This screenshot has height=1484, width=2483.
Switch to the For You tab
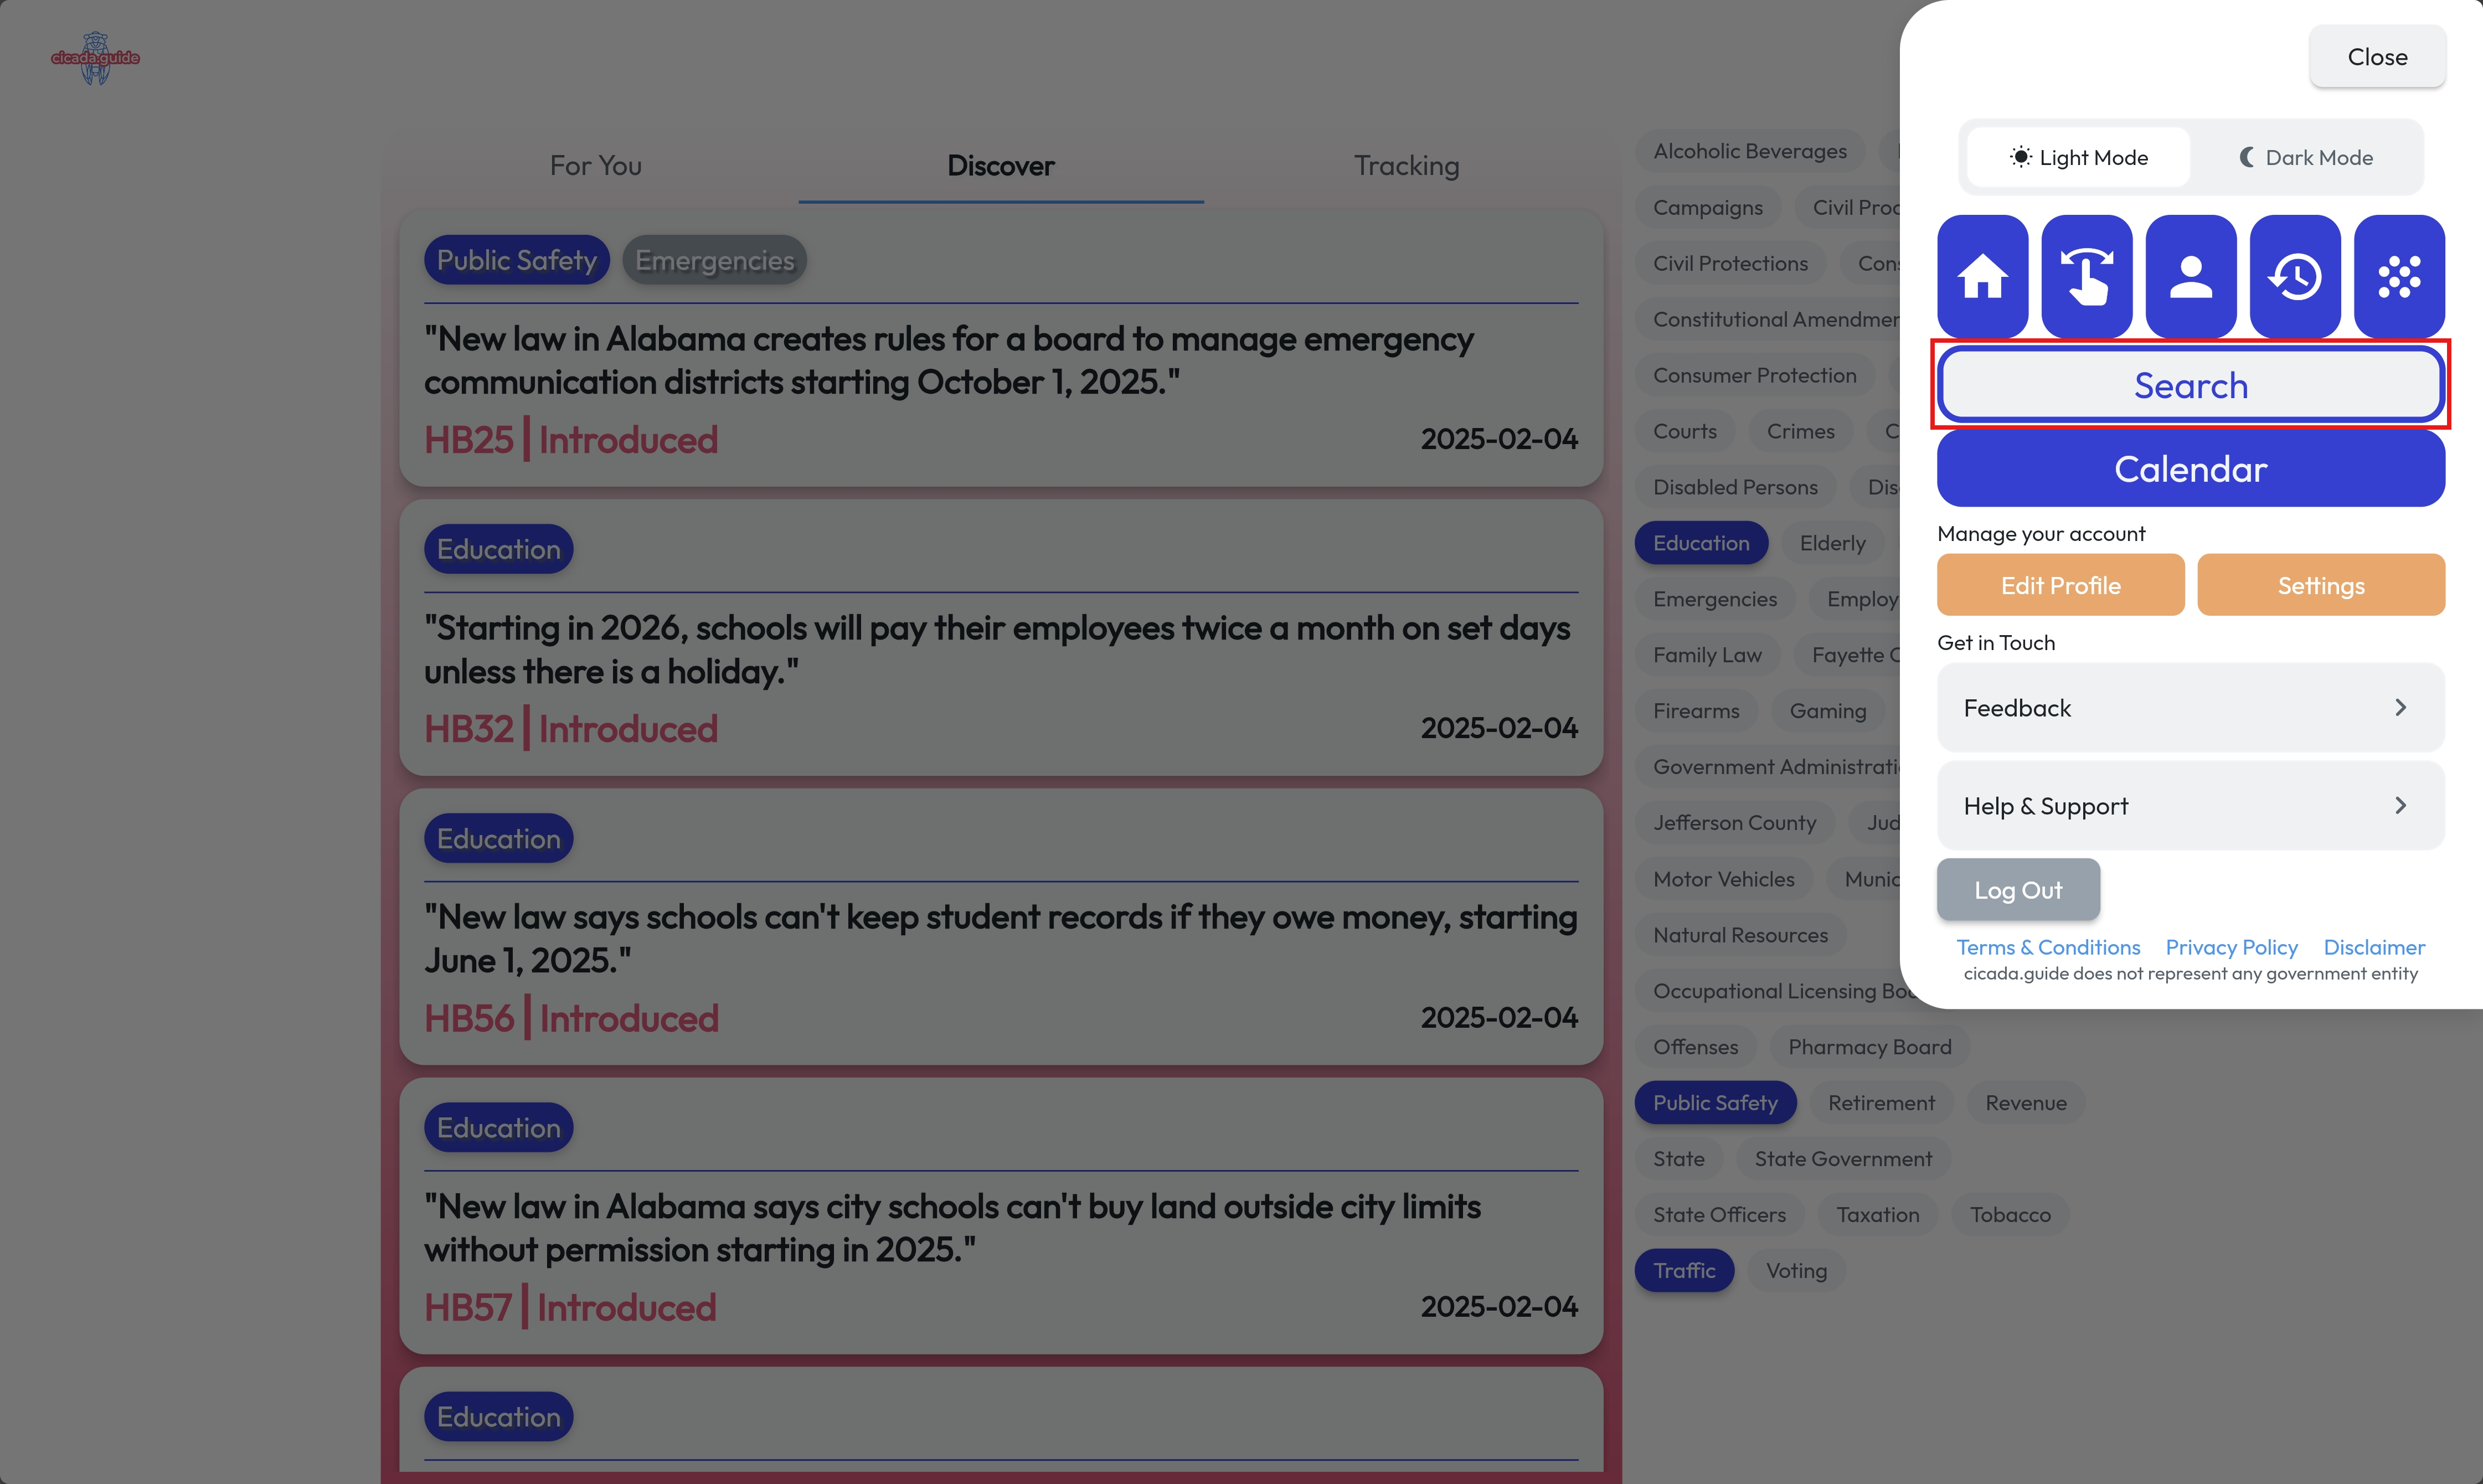(596, 165)
